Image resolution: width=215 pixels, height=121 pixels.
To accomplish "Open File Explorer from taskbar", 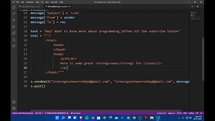I will click(152, 118).
